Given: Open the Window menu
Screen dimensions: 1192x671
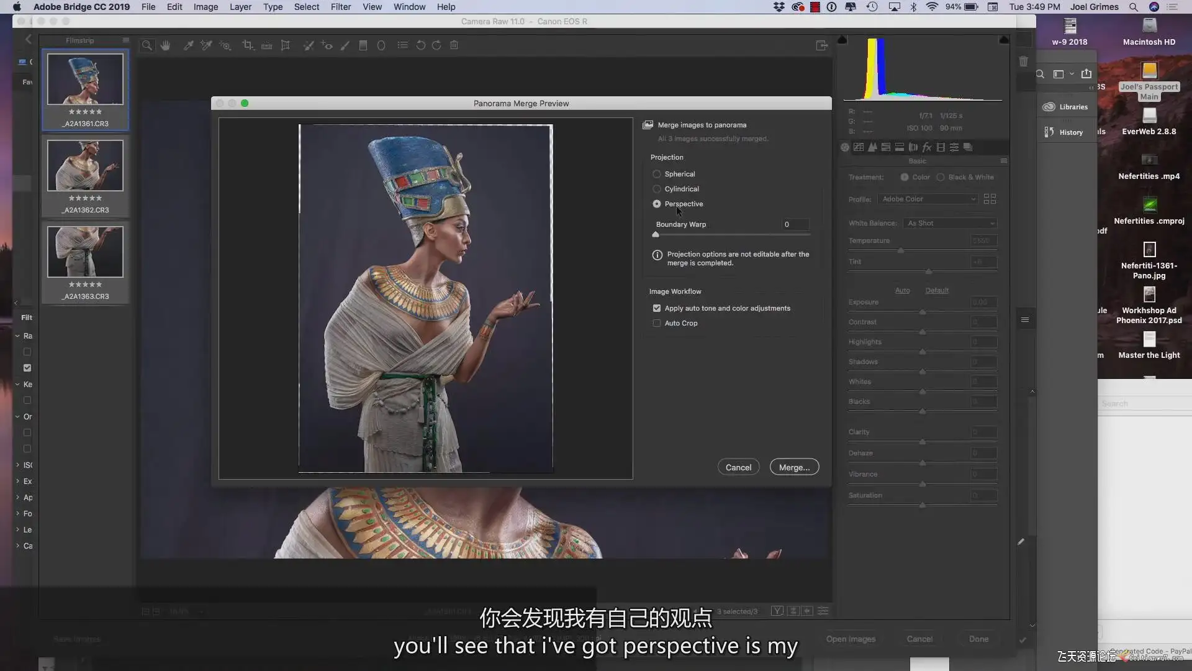Looking at the screenshot, I should click(409, 7).
